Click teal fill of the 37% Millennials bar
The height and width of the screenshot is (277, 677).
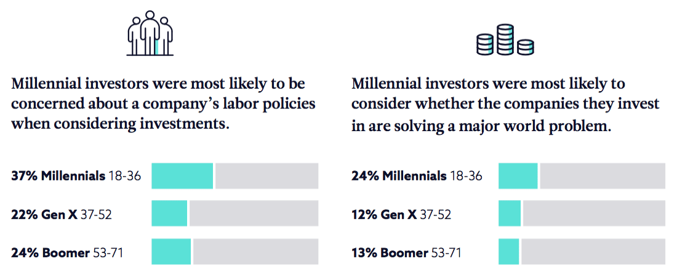pyautogui.click(x=182, y=176)
